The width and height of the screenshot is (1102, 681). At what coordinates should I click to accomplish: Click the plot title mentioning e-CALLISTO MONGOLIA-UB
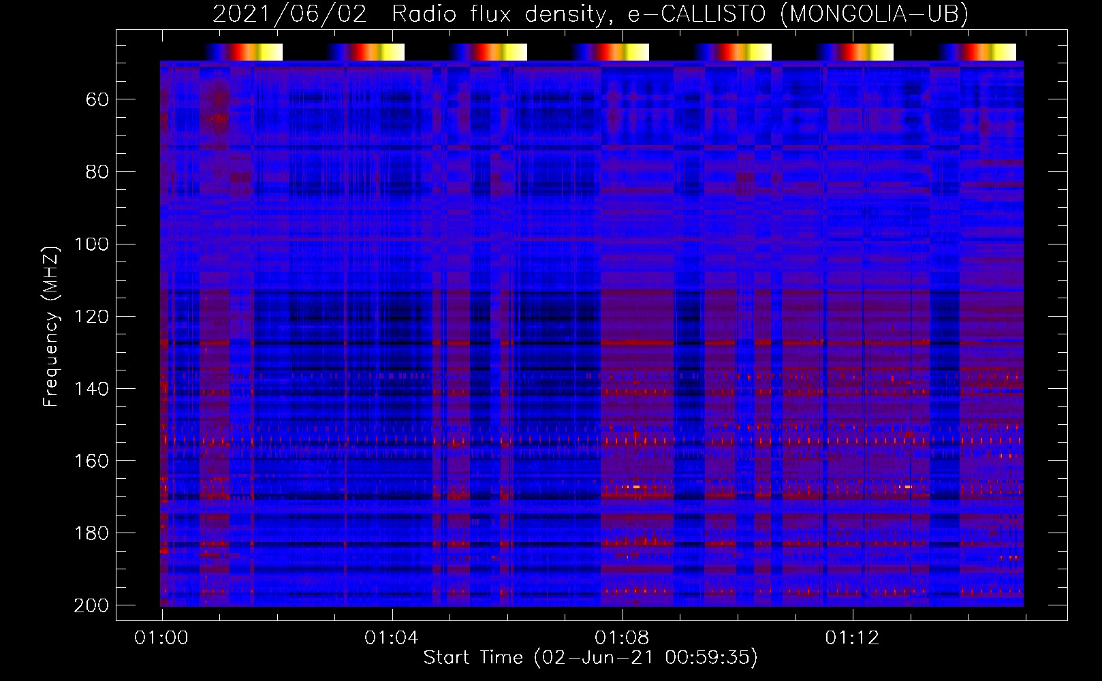click(591, 14)
